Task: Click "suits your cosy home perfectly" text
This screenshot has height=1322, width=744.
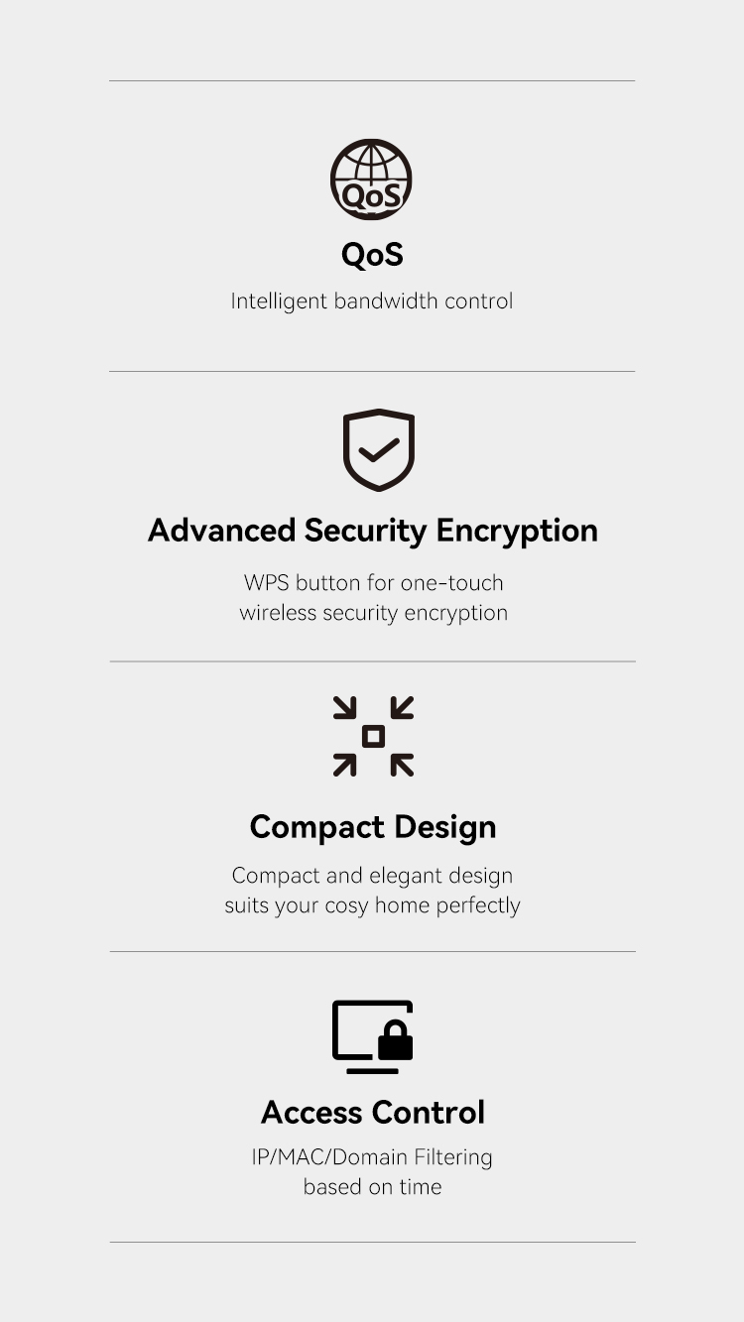Action: tap(372, 905)
